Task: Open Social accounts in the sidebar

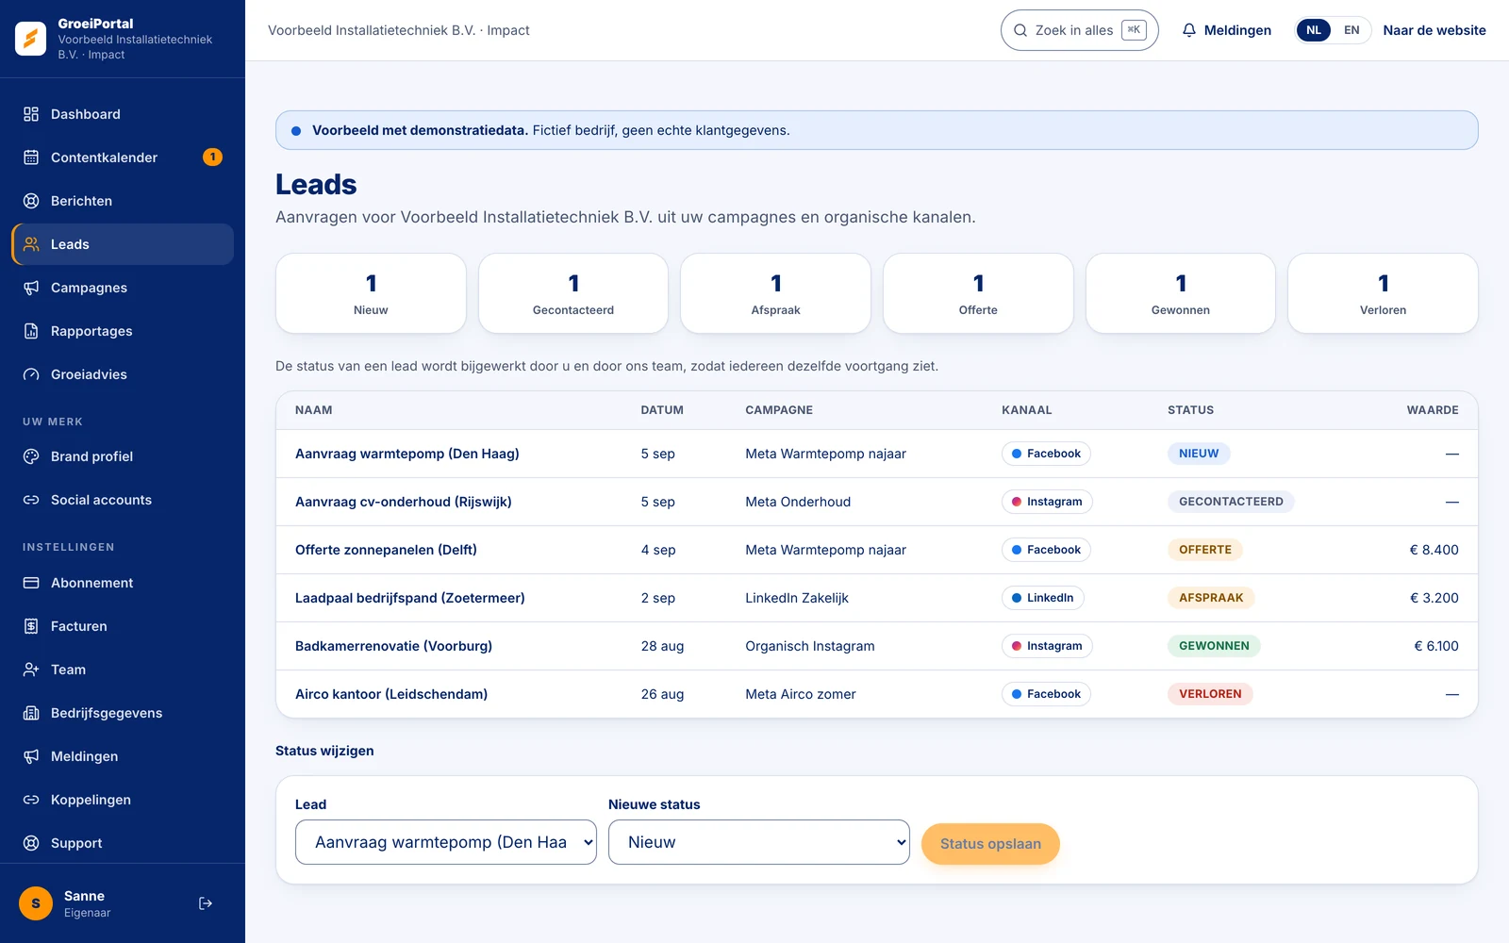Action: (123, 500)
